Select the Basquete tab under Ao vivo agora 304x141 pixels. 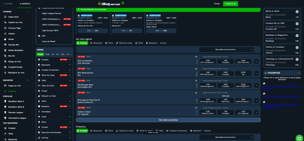tap(96, 43)
